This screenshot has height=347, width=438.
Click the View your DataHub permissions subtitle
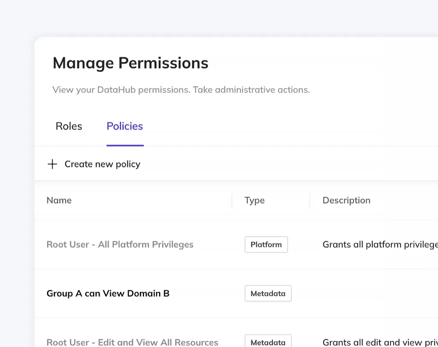coord(181,90)
